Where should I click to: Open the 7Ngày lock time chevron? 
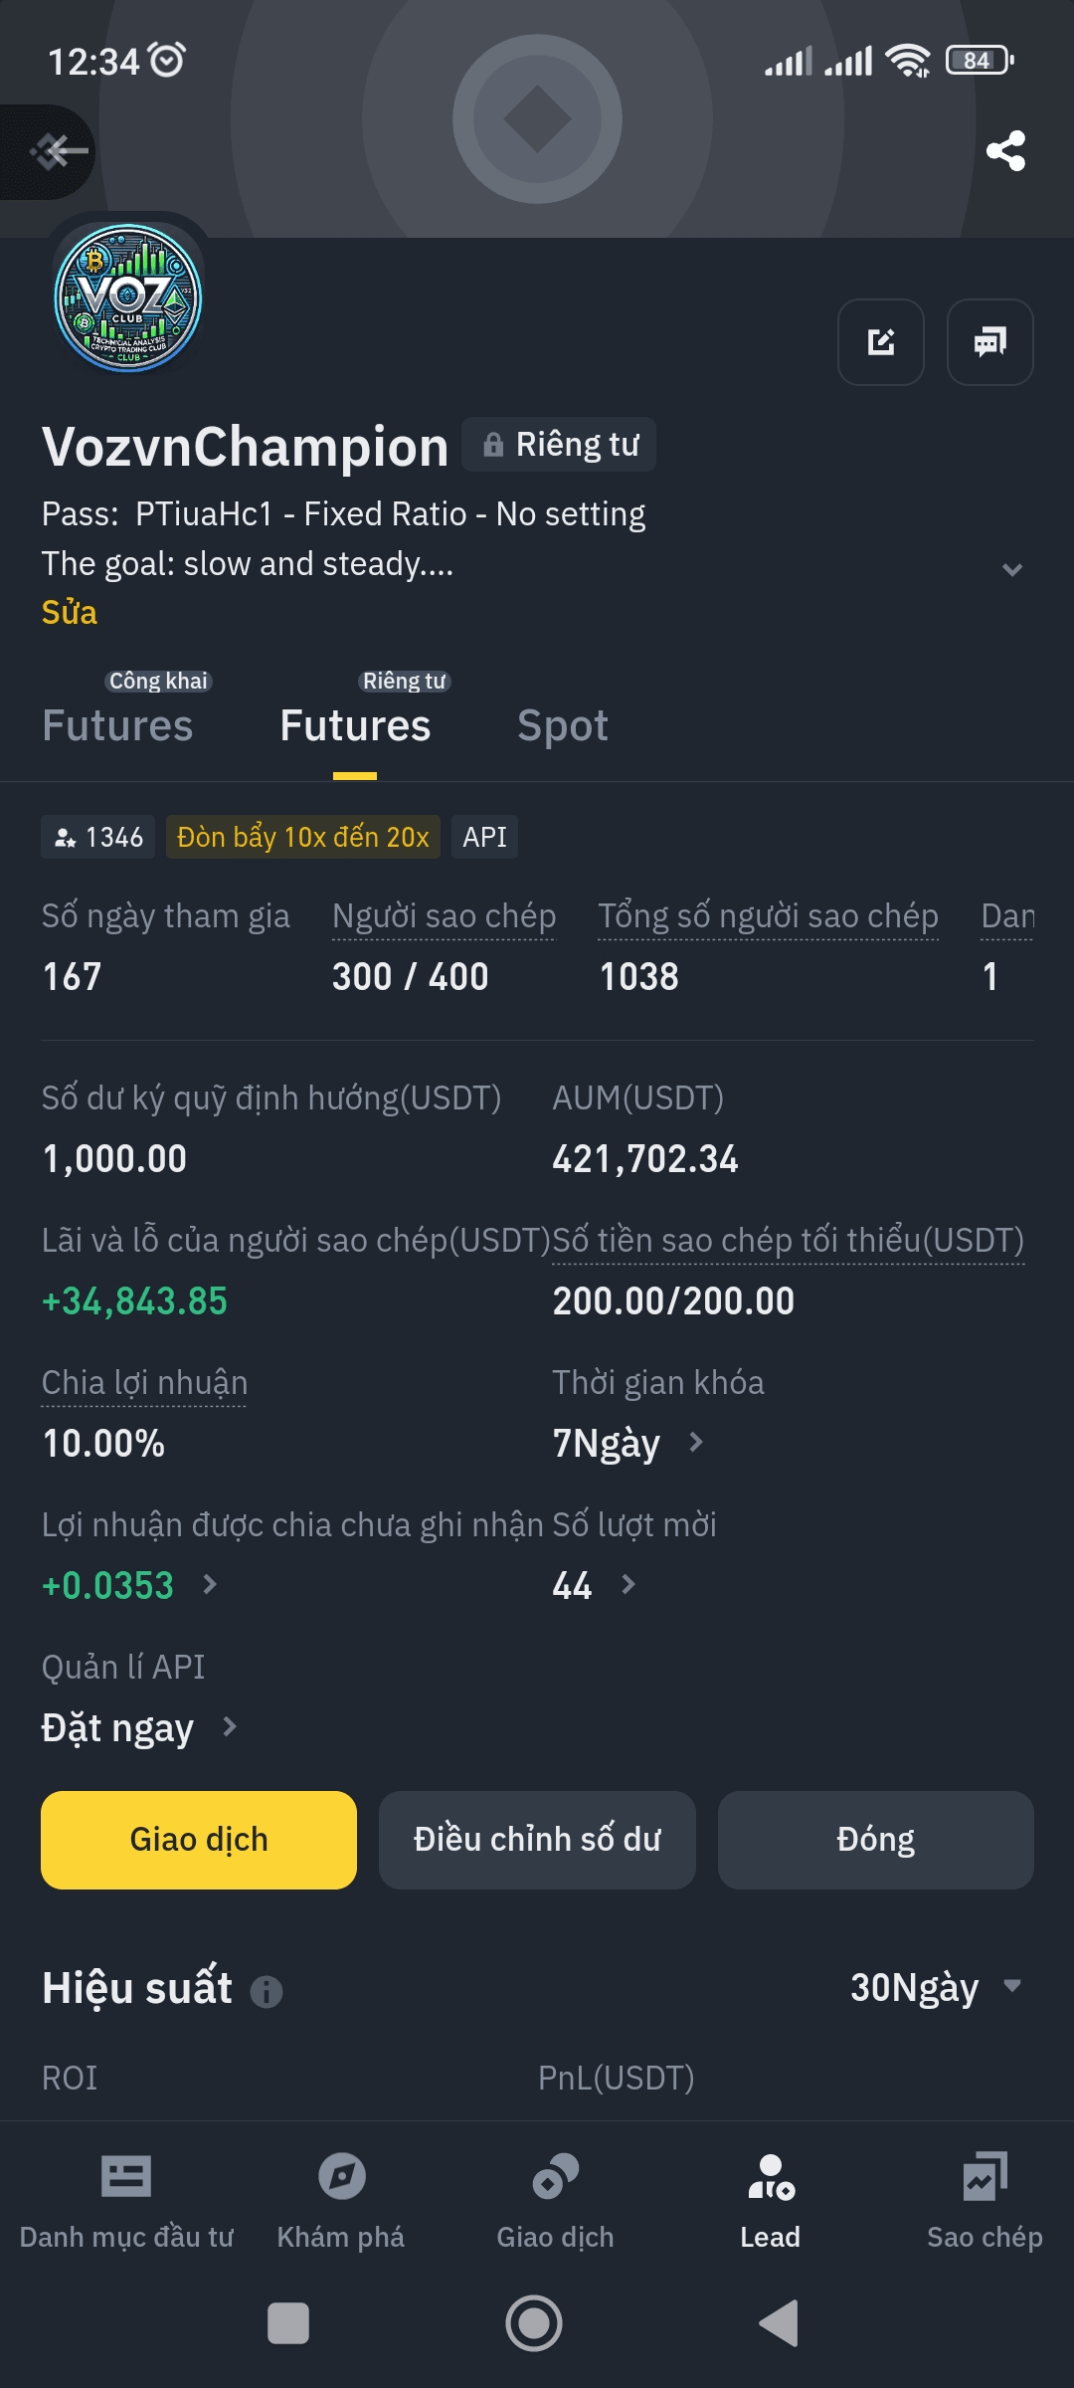(x=696, y=1442)
